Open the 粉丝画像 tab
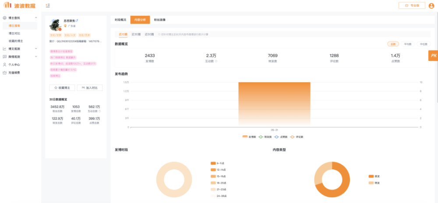The image size is (438, 203). tap(160, 20)
